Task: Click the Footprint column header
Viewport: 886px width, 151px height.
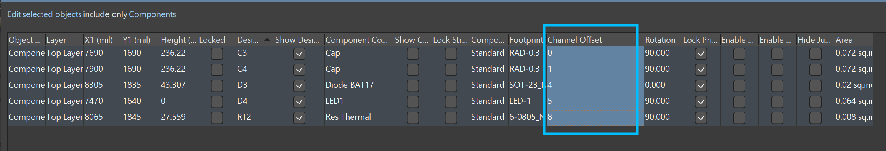Action: point(526,40)
